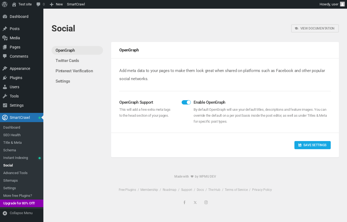This screenshot has height=222, width=347.
Task: Open Privacy Policy footer link
Action: click(x=262, y=190)
